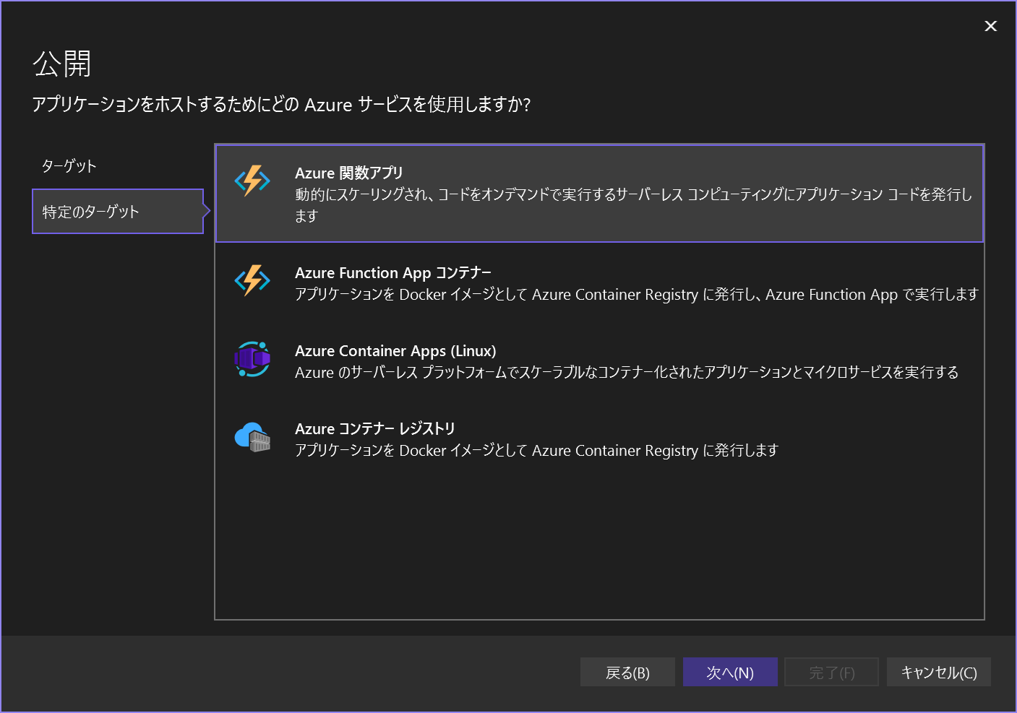The image size is (1017, 713).
Task: Click the Docker image description under Function App コンテナー
Action: pyautogui.click(x=636, y=295)
